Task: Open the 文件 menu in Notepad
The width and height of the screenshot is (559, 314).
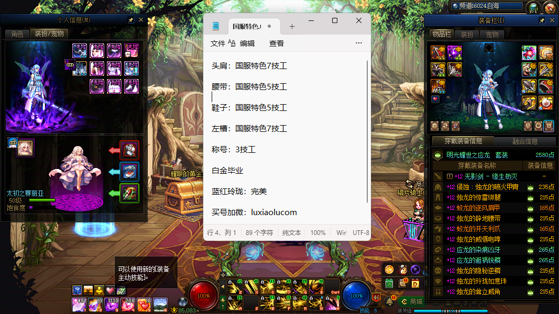Action: 218,43
